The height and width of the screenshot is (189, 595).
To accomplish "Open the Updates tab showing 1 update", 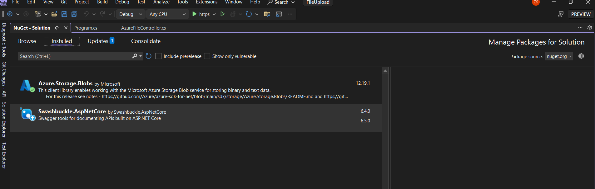I will point(101,41).
